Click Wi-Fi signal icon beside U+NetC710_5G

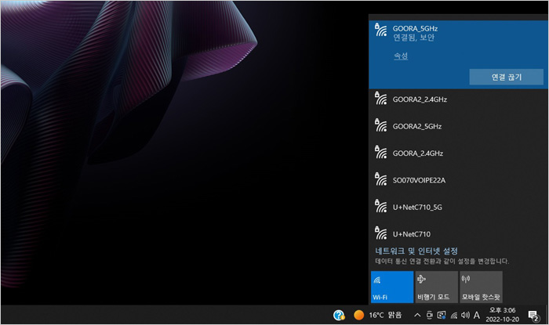point(380,206)
